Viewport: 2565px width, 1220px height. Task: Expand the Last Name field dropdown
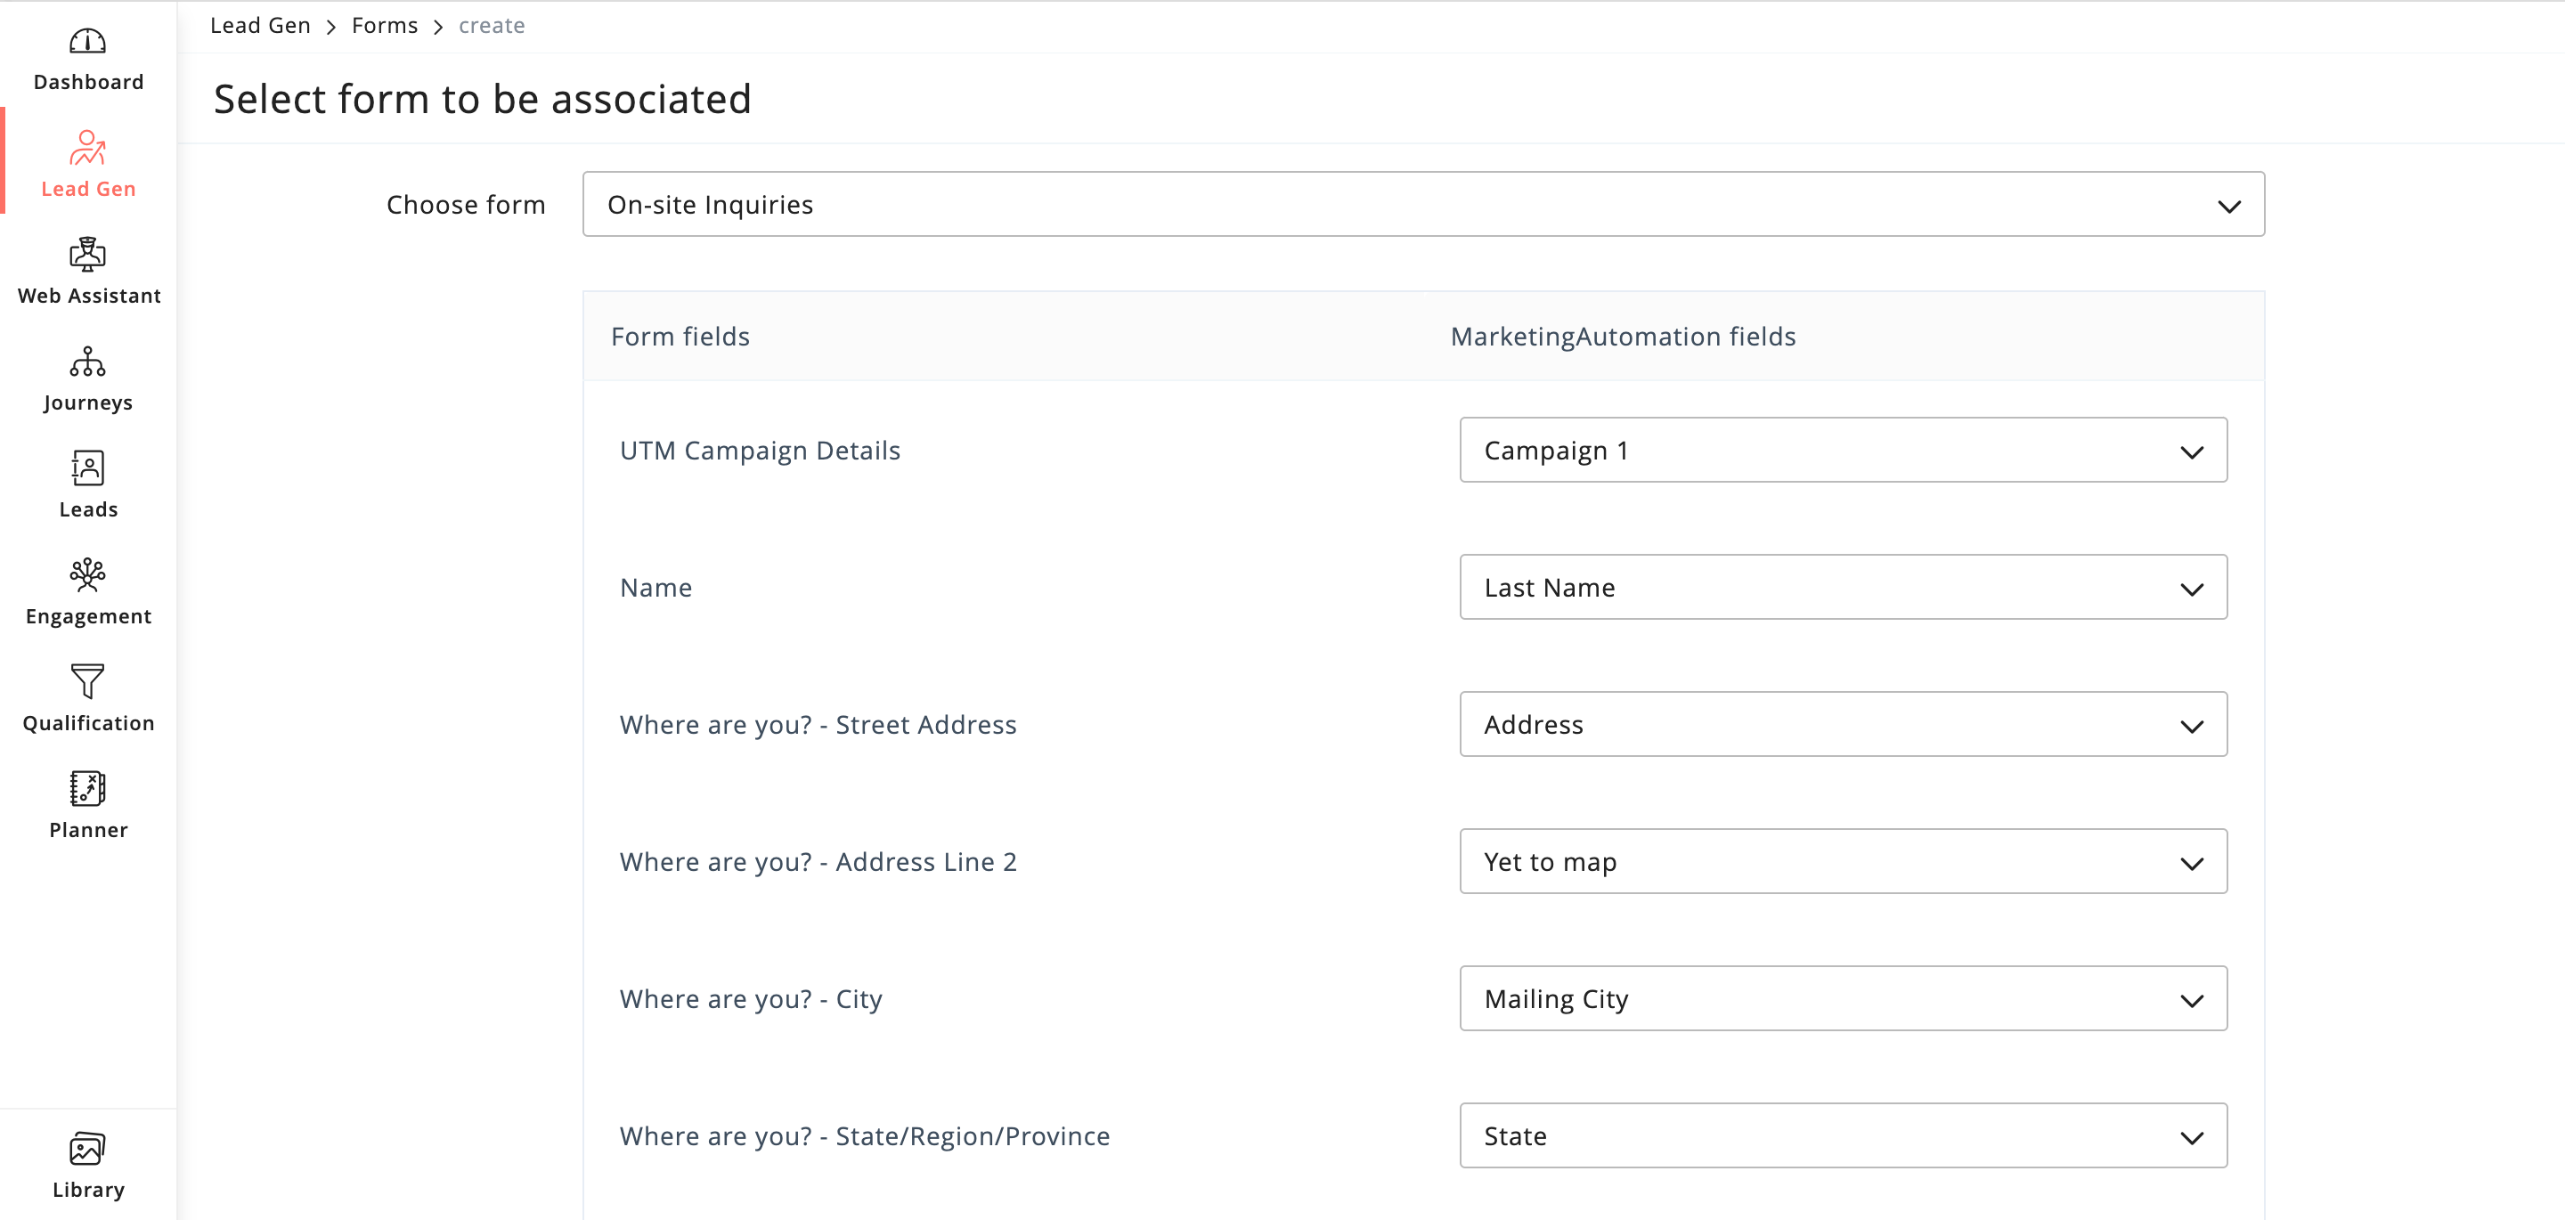pyautogui.click(x=1842, y=588)
